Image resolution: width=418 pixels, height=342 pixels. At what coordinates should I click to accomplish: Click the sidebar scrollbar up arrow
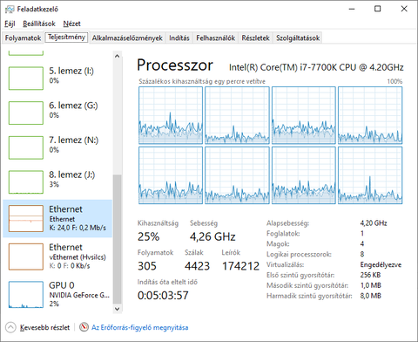(117, 56)
